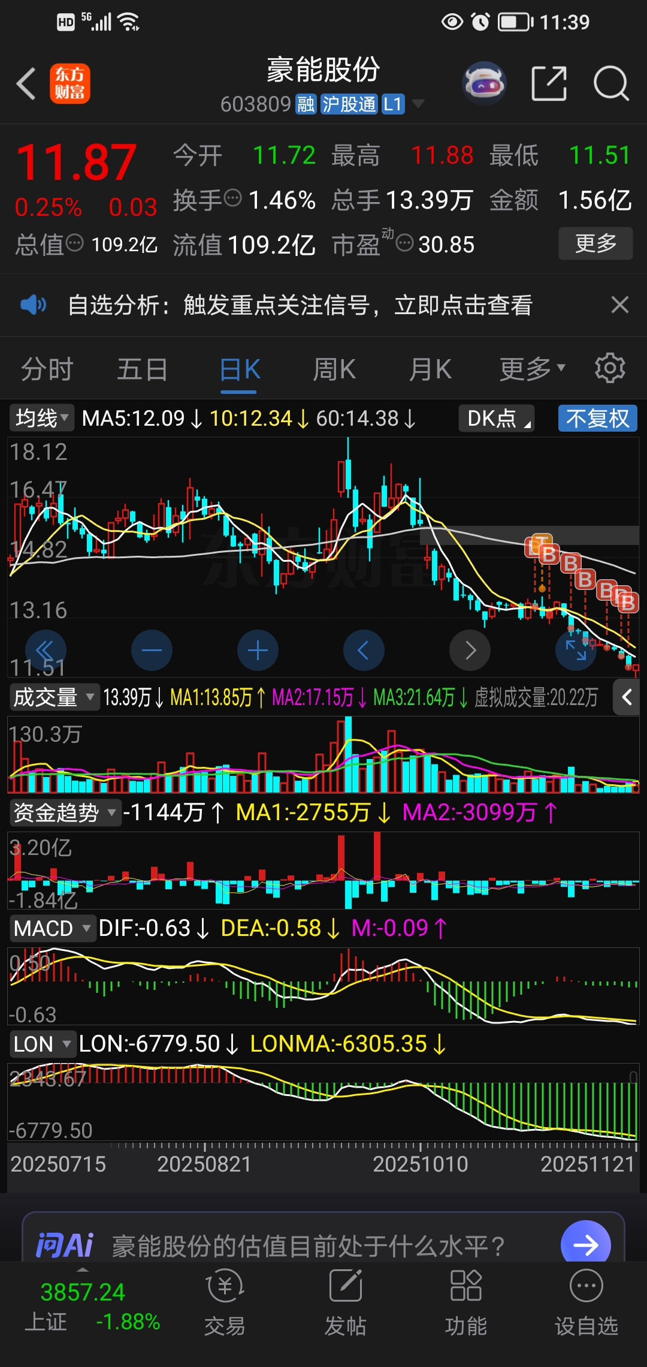The width and height of the screenshot is (647, 1367).
Task: Expand the stock title dropdown arrow
Action: 418,104
